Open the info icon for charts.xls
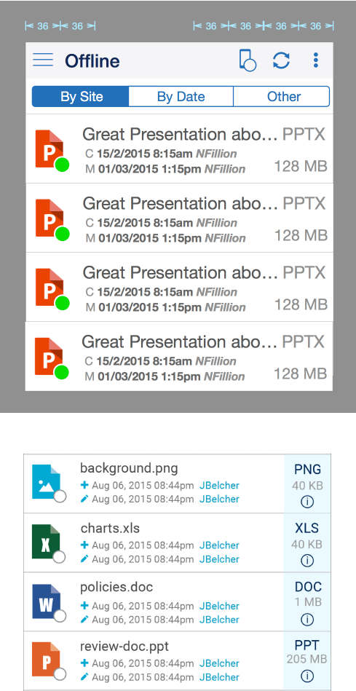The image size is (356, 691). click(307, 561)
